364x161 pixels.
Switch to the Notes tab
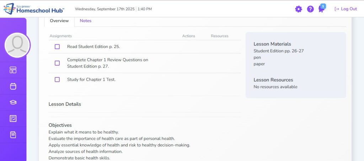click(85, 21)
